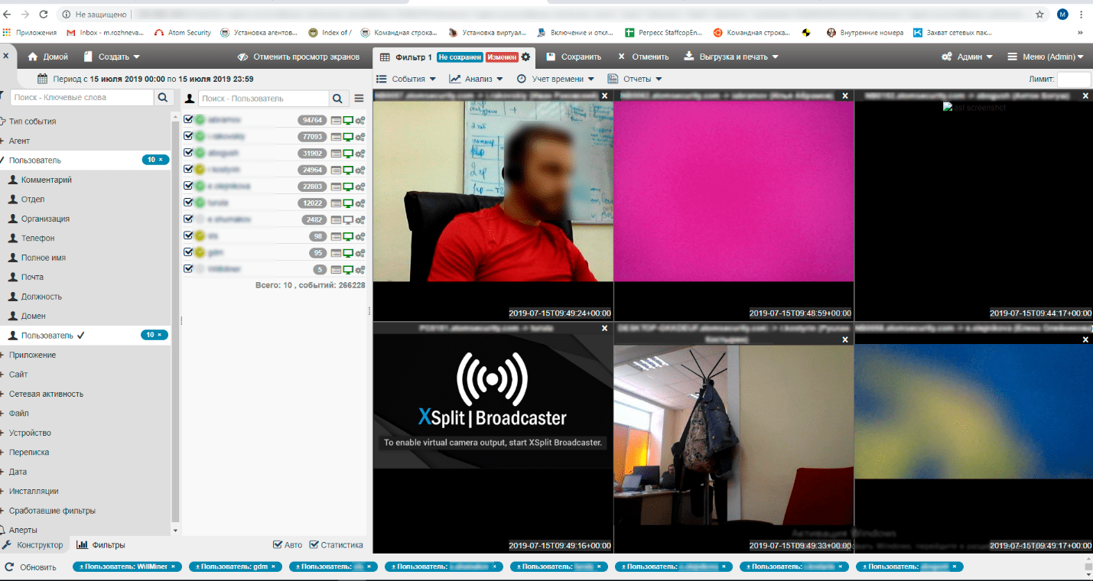Click the Сохранить button
Viewport: 1093px width, 581px height.
tap(574, 57)
